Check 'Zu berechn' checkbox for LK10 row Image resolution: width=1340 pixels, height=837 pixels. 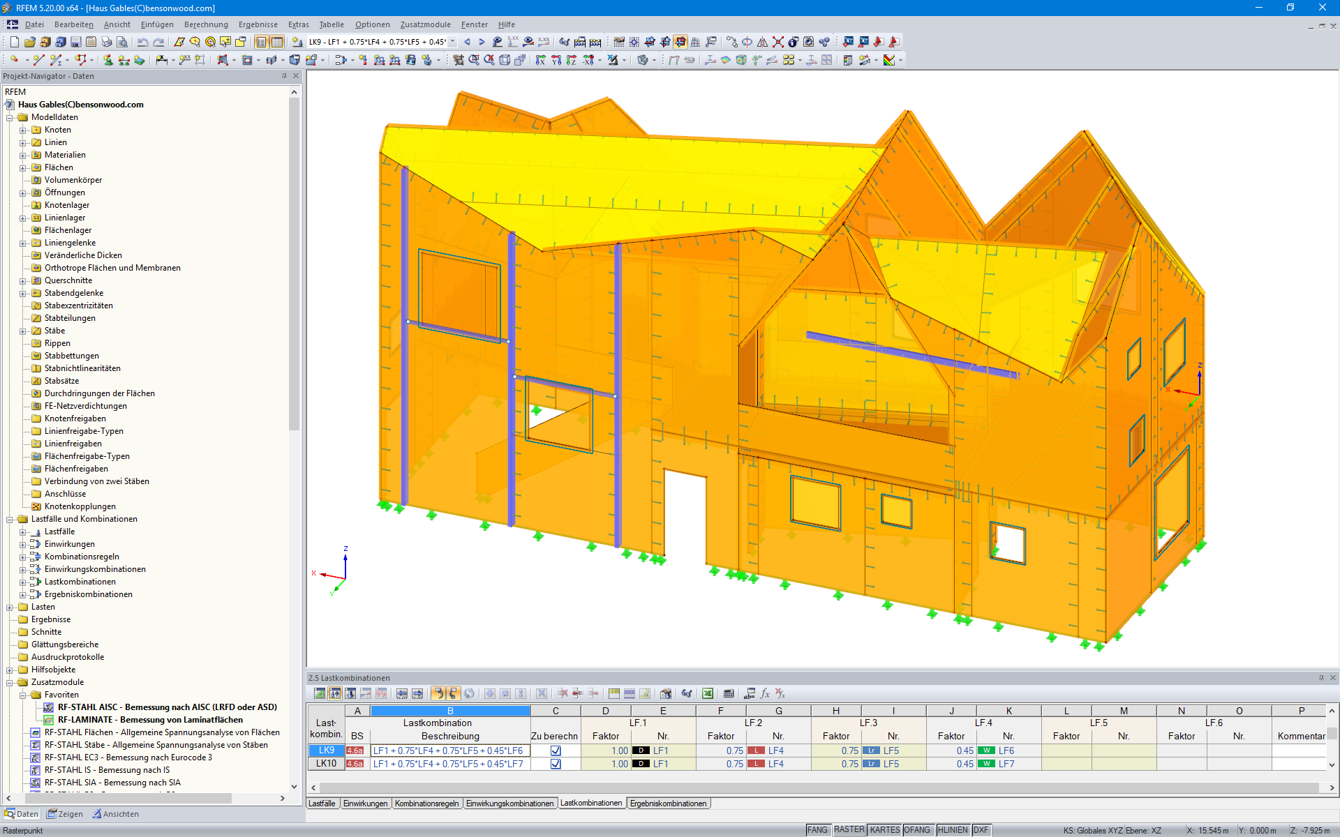pyautogui.click(x=556, y=764)
